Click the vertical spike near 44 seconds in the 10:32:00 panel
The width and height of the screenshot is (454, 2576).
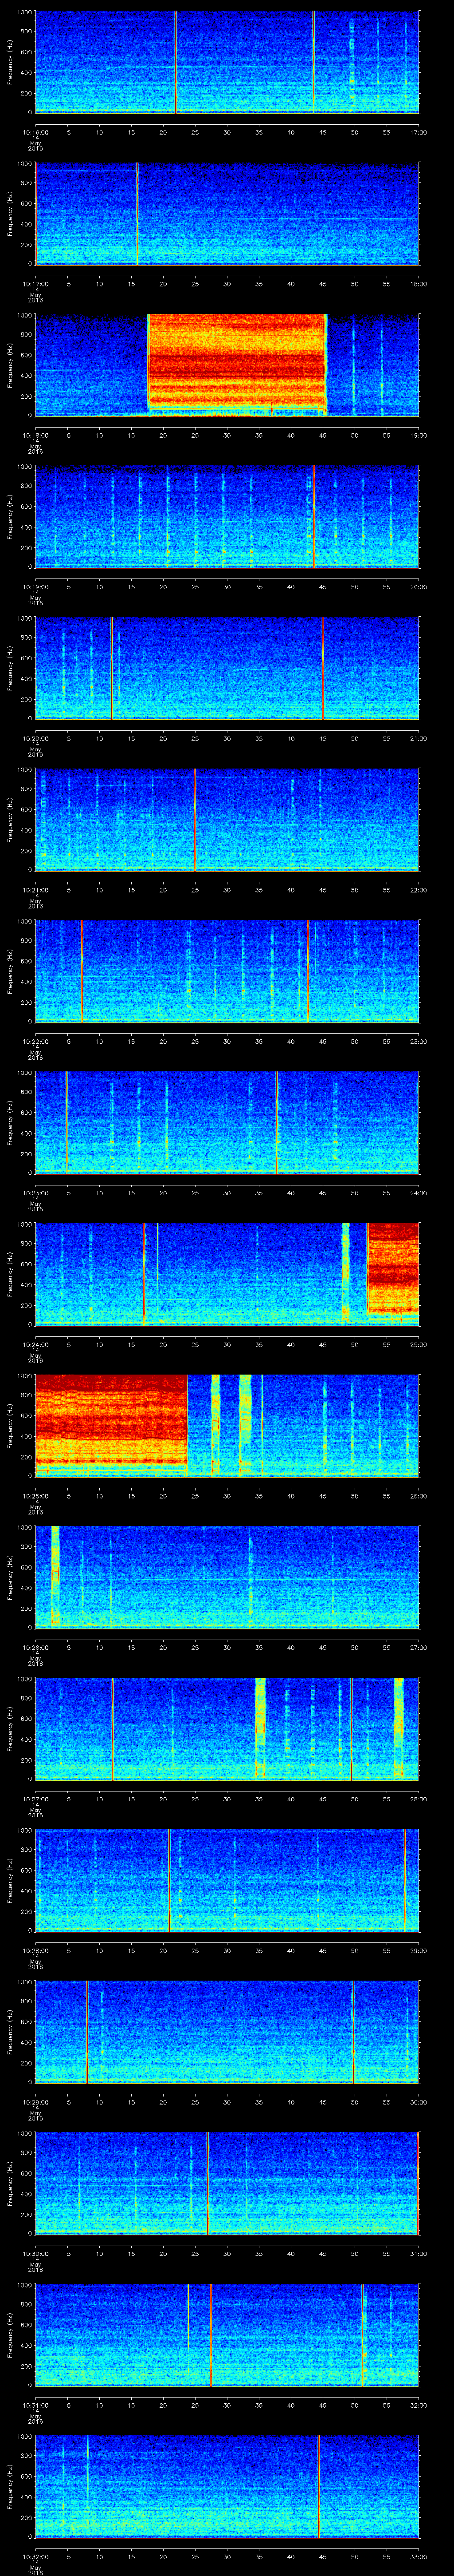(x=318, y=2485)
